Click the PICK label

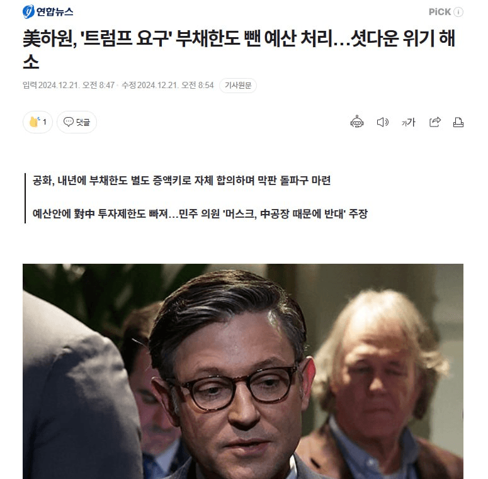coord(440,12)
